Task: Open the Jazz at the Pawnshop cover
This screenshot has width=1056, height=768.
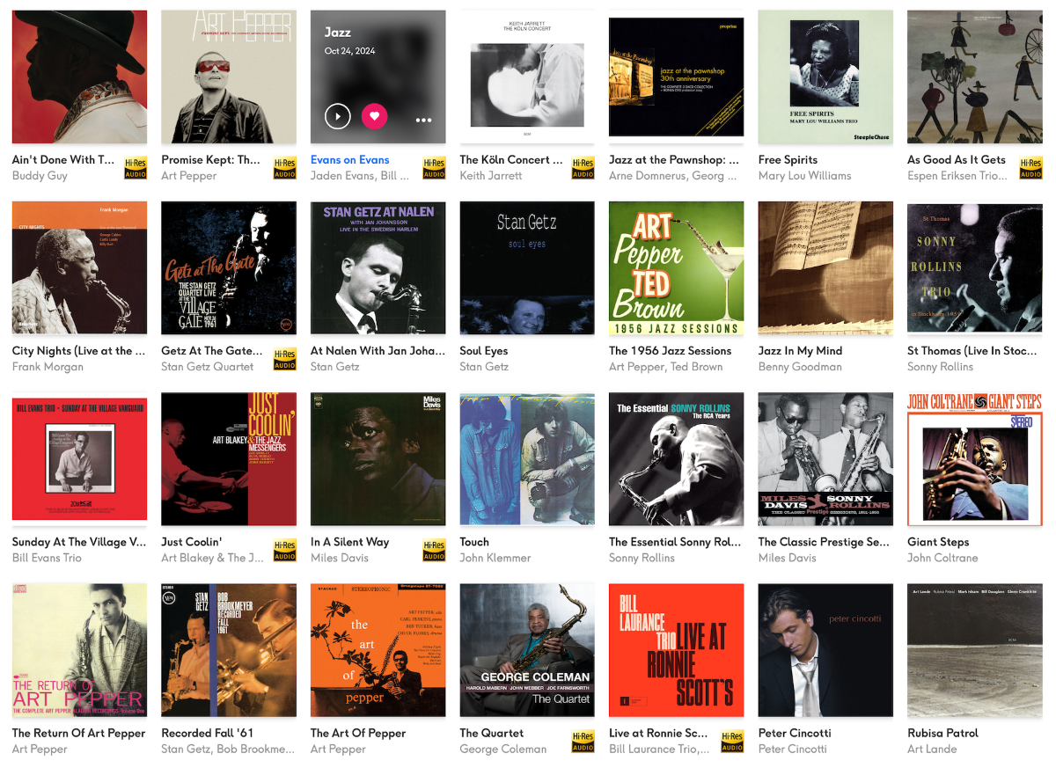Action: (677, 77)
